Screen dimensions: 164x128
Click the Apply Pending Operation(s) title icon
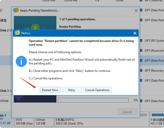click(16, 10)
